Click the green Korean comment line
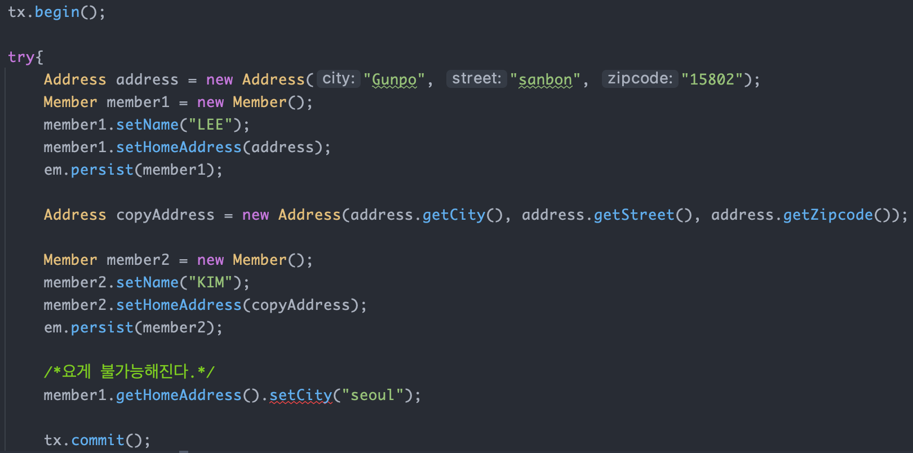The width and height of the screenshot is (913, 453). [x=129, y=371]
